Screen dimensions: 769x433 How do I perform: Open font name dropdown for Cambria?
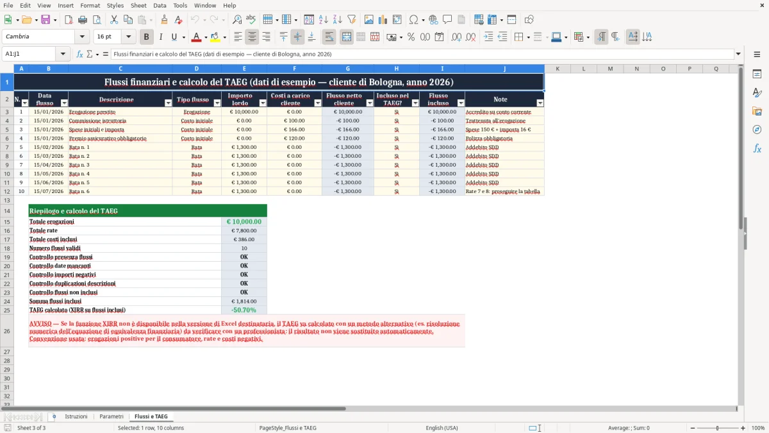(81, 37)
